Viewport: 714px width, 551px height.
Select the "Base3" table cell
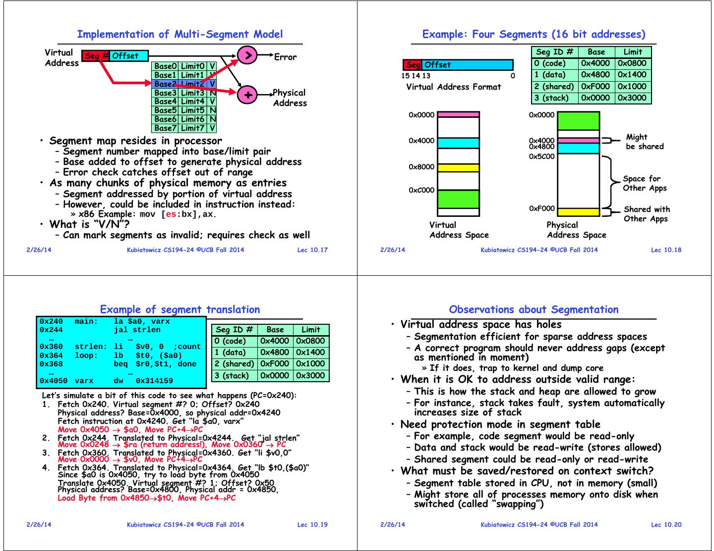click(165, 93)
